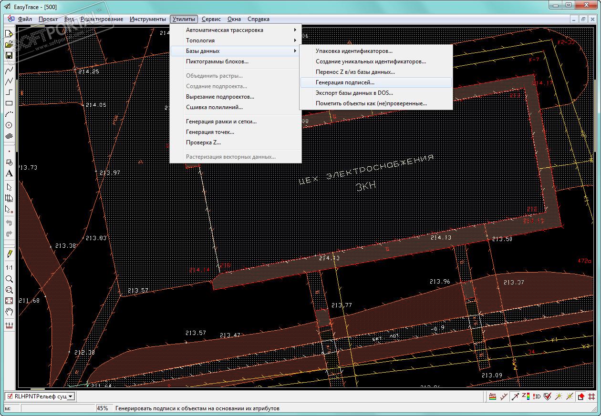
Task: Open the Инструменты menu
Action: [147, 19]
